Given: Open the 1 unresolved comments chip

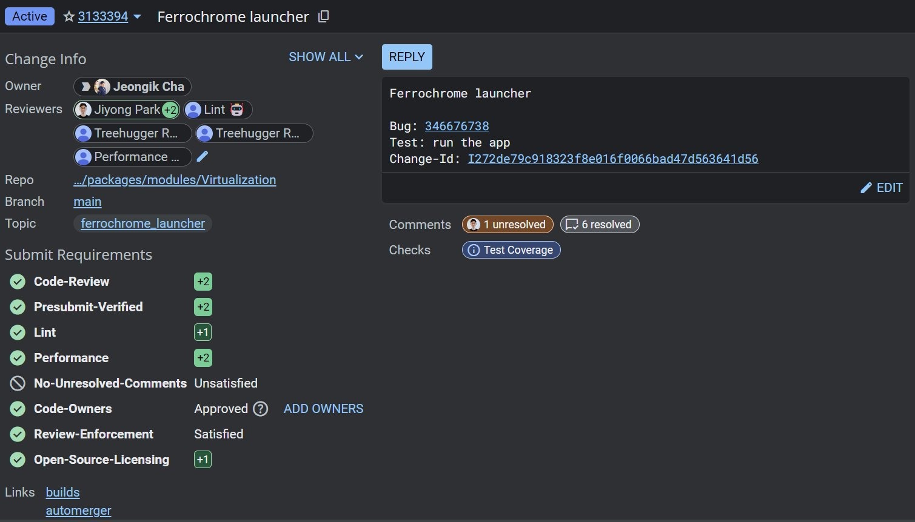Looking at the screenshot, I should click(508, 225).
